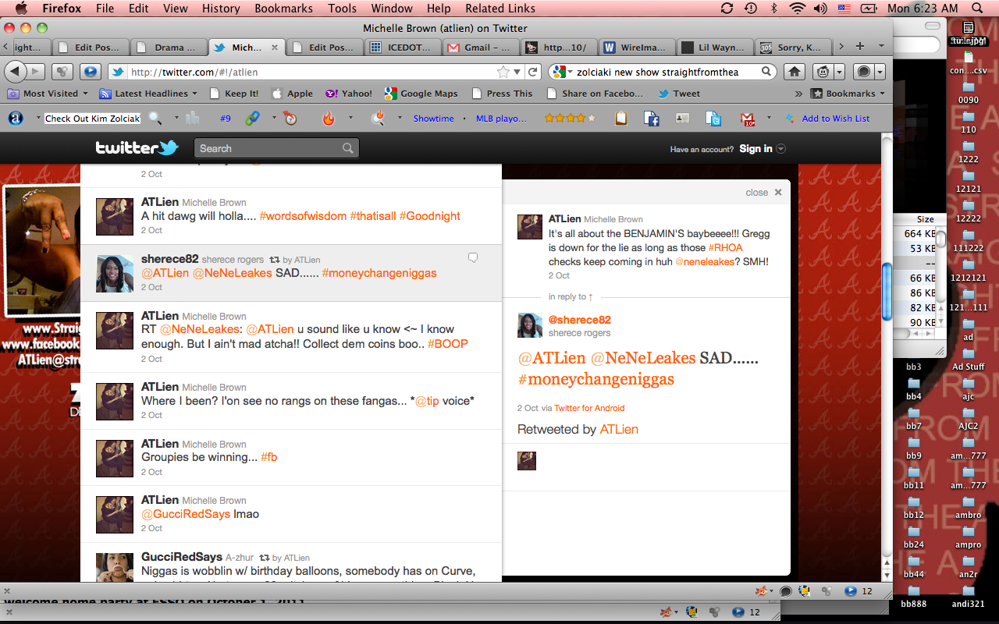Click the flame icon in the toolbar
This screenshot has width=999, height=624.
(329, 119)
